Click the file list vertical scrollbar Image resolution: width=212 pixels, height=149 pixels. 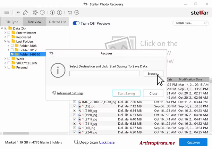210,81
